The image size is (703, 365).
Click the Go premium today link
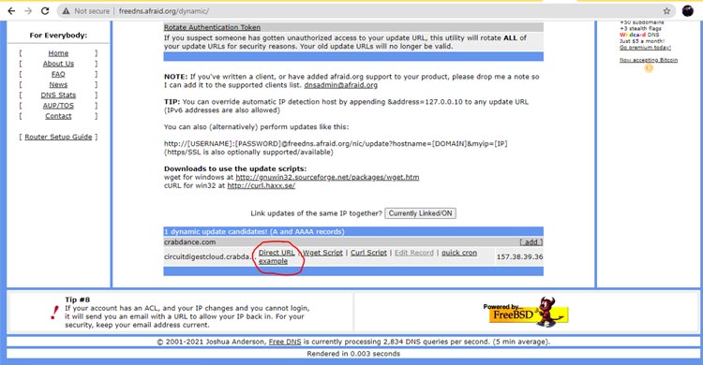pos(645,47)
